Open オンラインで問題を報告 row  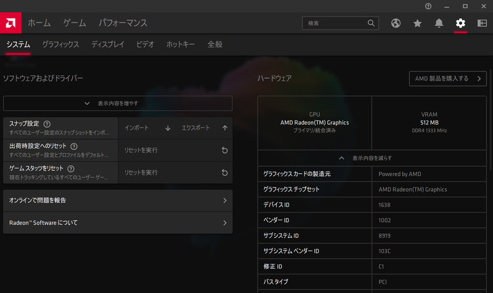tap(118, 200)
